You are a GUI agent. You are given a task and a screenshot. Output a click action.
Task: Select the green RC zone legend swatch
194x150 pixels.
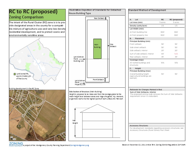tap(15, 74)
